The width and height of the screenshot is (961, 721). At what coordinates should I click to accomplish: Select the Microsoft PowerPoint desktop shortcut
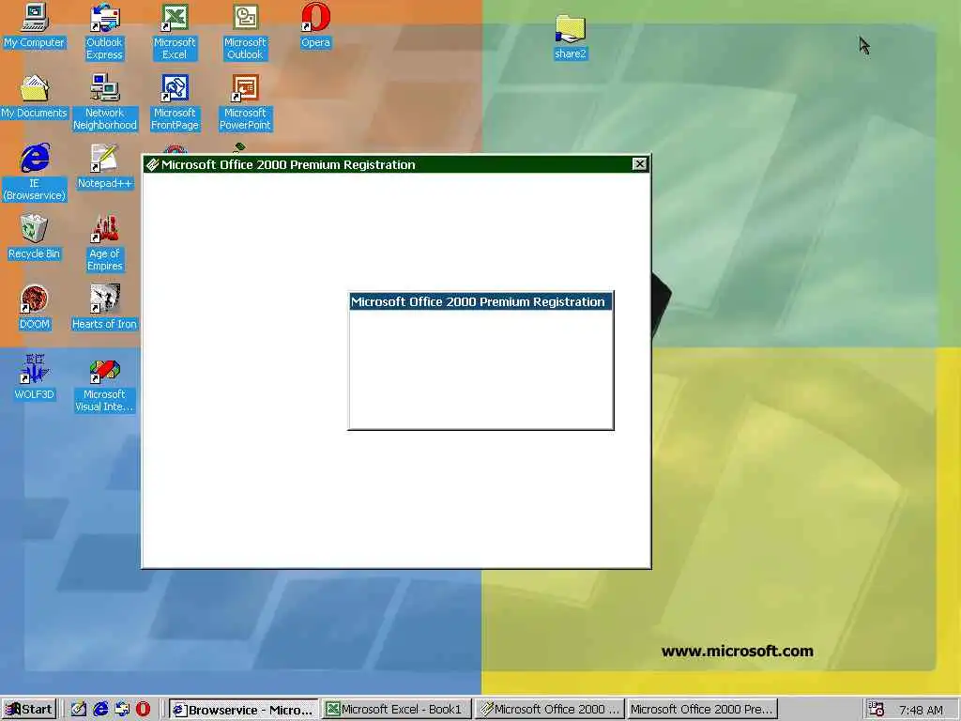(245, 102)
